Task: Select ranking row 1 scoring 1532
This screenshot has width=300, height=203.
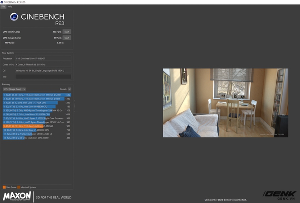Action: click(37, 95)
